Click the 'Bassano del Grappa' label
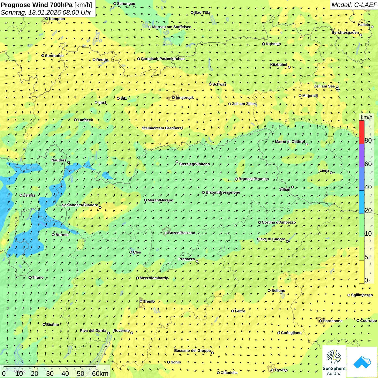 click(x=193, y=350)
